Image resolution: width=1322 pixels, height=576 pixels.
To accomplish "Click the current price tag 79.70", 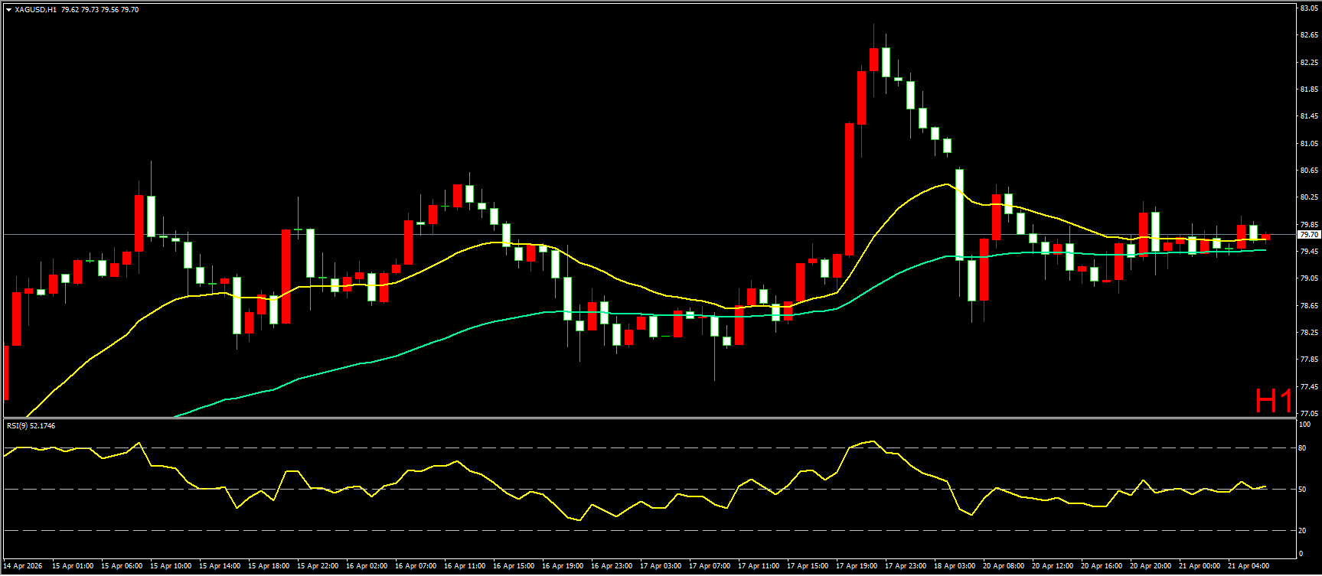I will (1309, 235).
